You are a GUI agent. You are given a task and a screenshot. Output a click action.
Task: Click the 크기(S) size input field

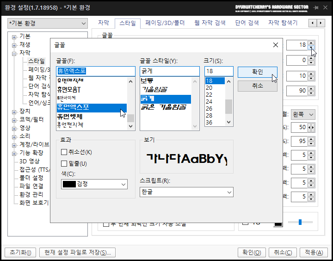(x=219, y=71)
